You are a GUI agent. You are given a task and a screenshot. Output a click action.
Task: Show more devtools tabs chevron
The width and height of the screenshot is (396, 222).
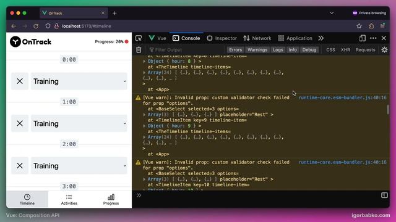click(x=321, y=38)
